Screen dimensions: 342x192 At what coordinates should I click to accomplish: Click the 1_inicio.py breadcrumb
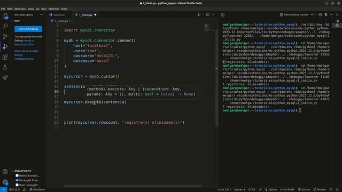pos(61,21)
